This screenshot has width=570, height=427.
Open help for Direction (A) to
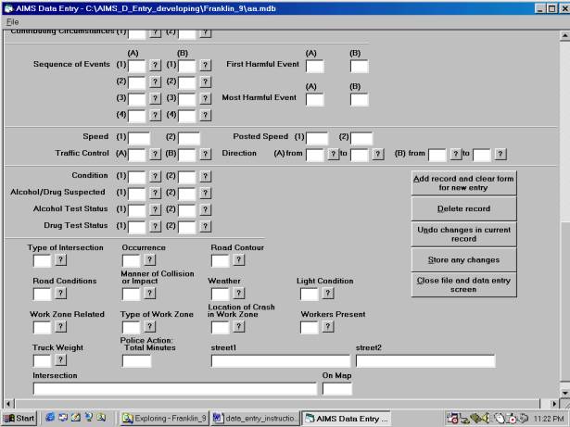pyautogui.click(x=378, y=154)
